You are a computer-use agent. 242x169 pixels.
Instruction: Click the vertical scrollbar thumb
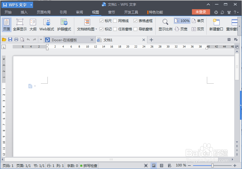click(x=237, y=66)
